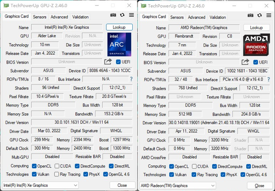The width and height of the screenshot is (275, 191).
Task: Click 204.8 GB/s bandwidth value
Action: click(251, 114)
